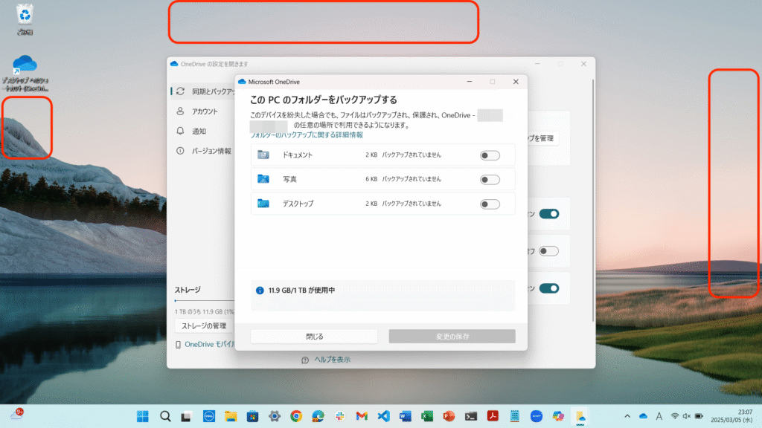The image size is (762, 428).
Task: Open the OneDrive モバイル link
Action: coord(209,344)
